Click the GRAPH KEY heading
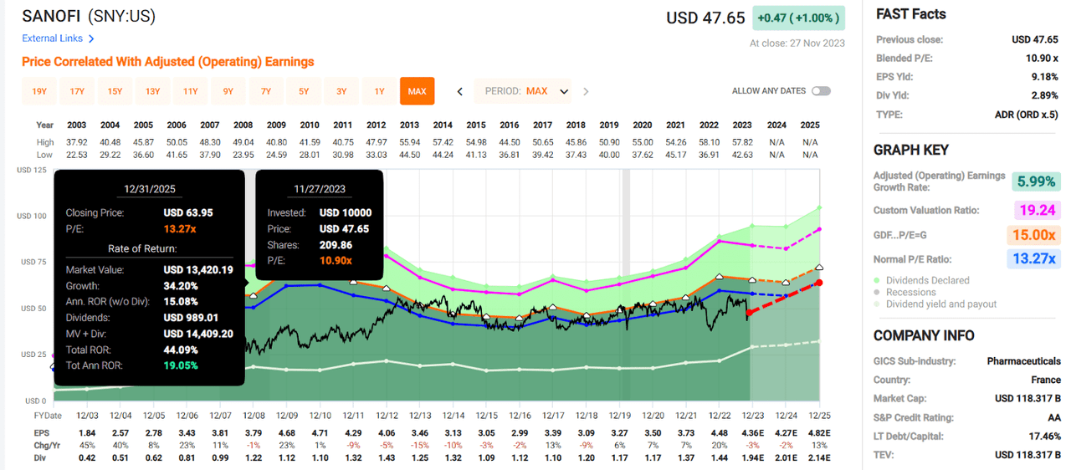 (911, 151)
